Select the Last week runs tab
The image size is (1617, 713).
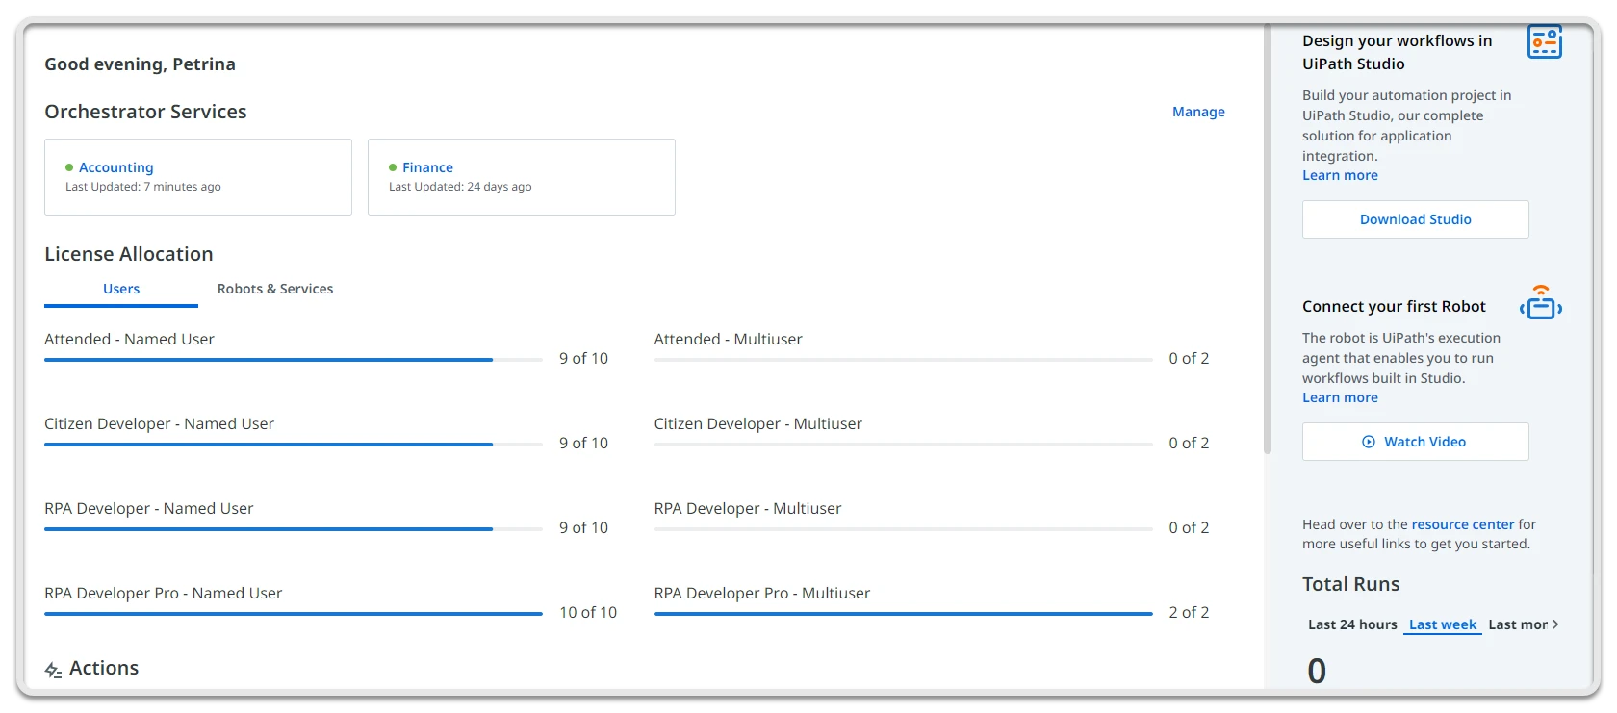[1442, 624]
